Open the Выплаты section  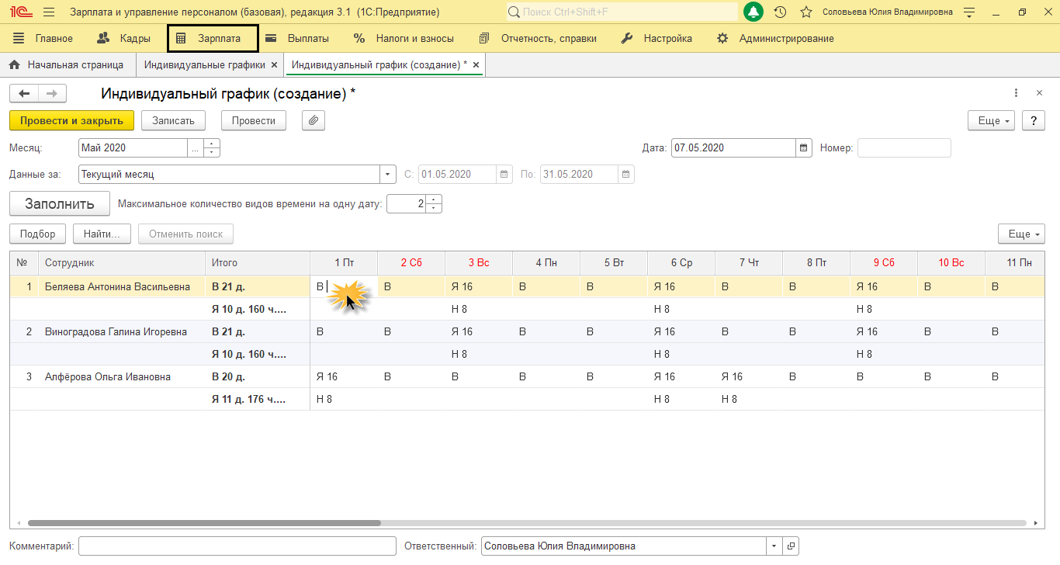click(x=297, y=38)
